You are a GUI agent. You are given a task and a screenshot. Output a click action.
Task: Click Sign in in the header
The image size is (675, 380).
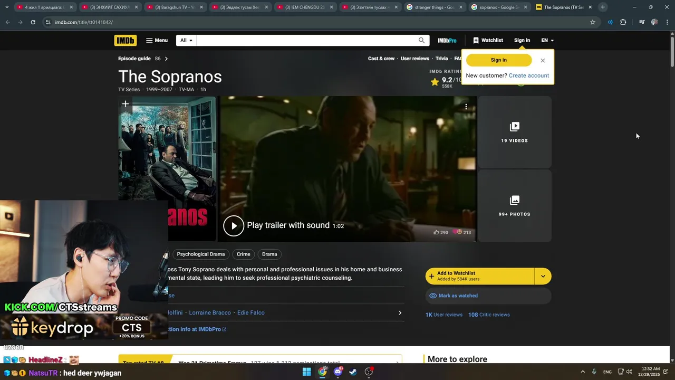tap(522, 40)
